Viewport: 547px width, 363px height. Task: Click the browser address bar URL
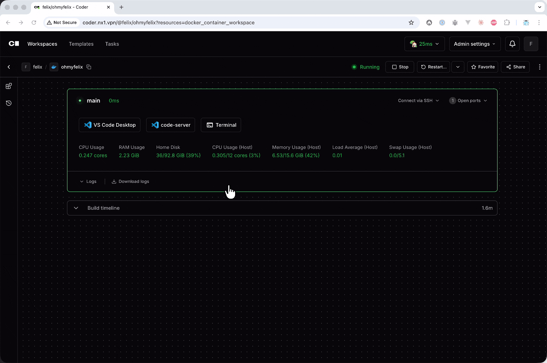point(168,23)
